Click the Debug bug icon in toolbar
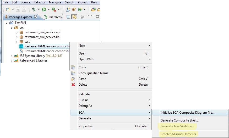Image resolution: width=229 pixels, height=138 pixels. (34, 10)
